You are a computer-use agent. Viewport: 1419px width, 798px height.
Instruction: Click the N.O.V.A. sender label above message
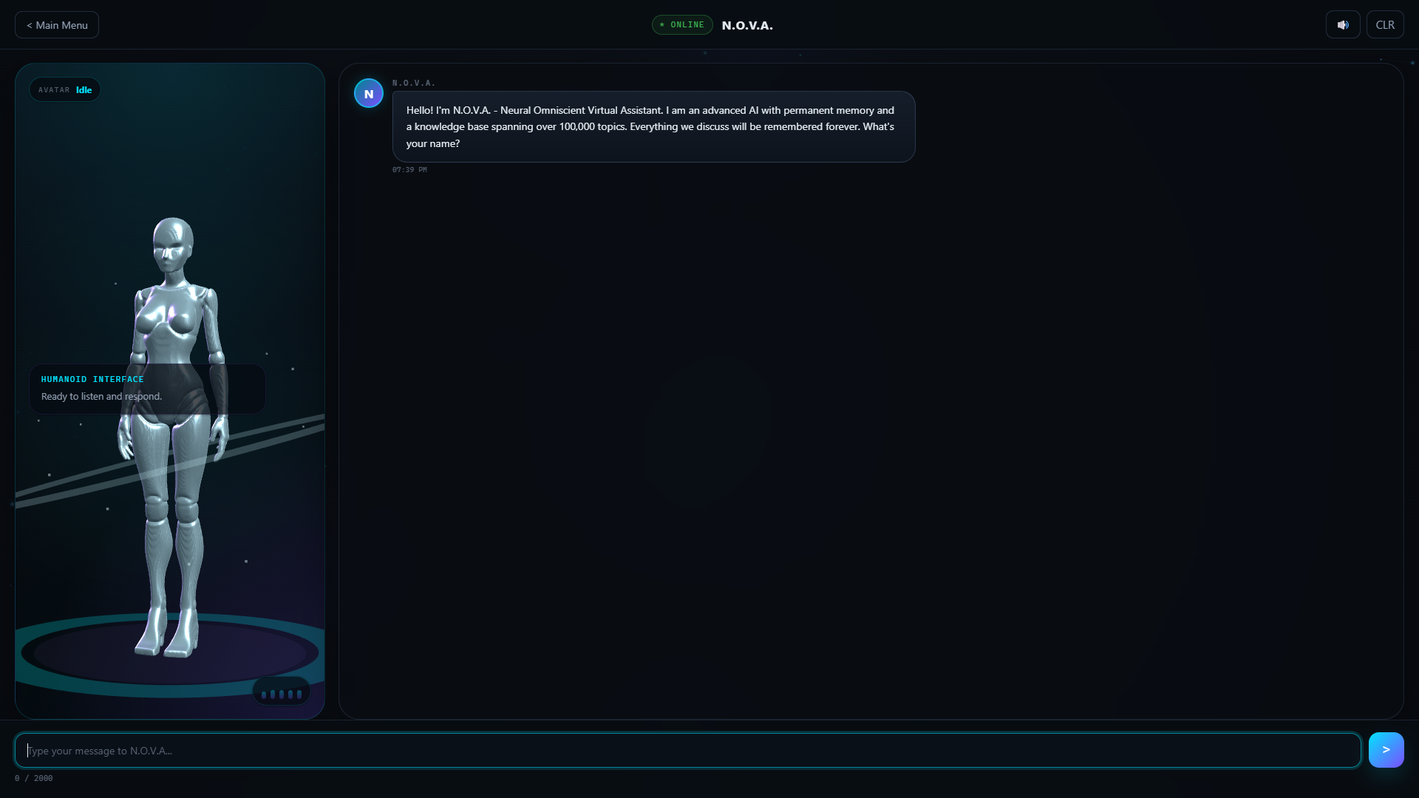414,83
